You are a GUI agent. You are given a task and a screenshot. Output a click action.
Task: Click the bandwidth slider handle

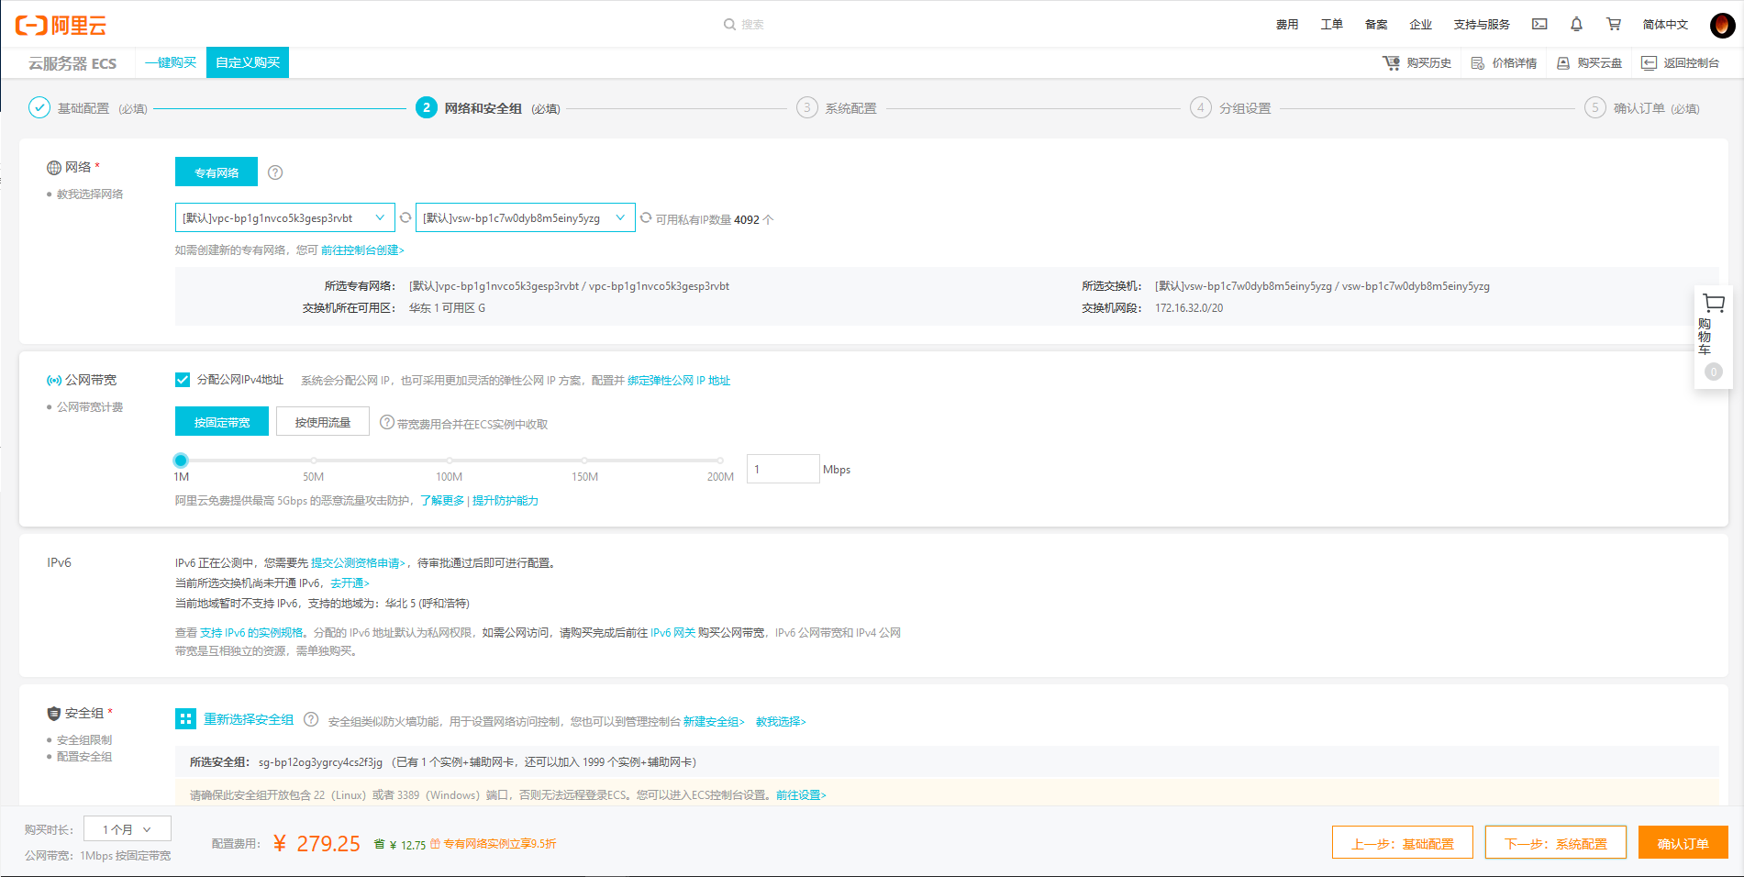click(181, 461)
